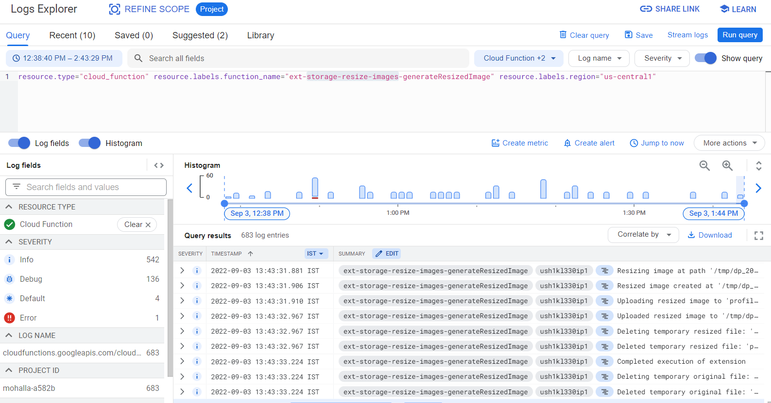Image resolution: width=771 pixels, height=403 pixels.
Task: Click the Jump to now clock icon
Action: [x=634, y=143]
